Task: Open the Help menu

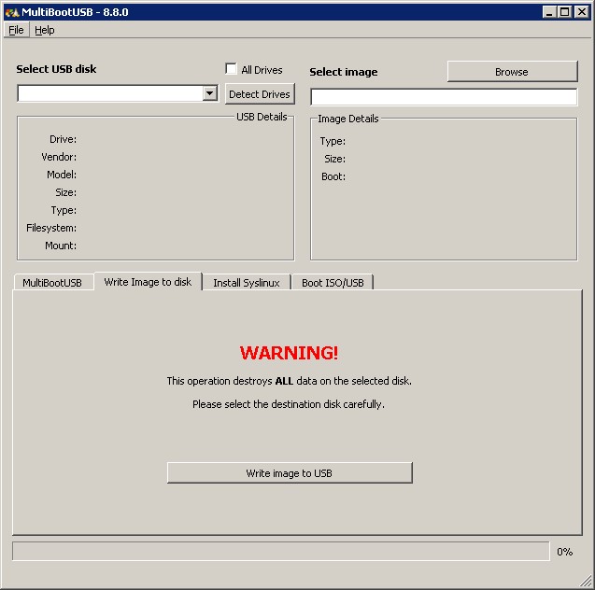Action: tap(45, 30)
